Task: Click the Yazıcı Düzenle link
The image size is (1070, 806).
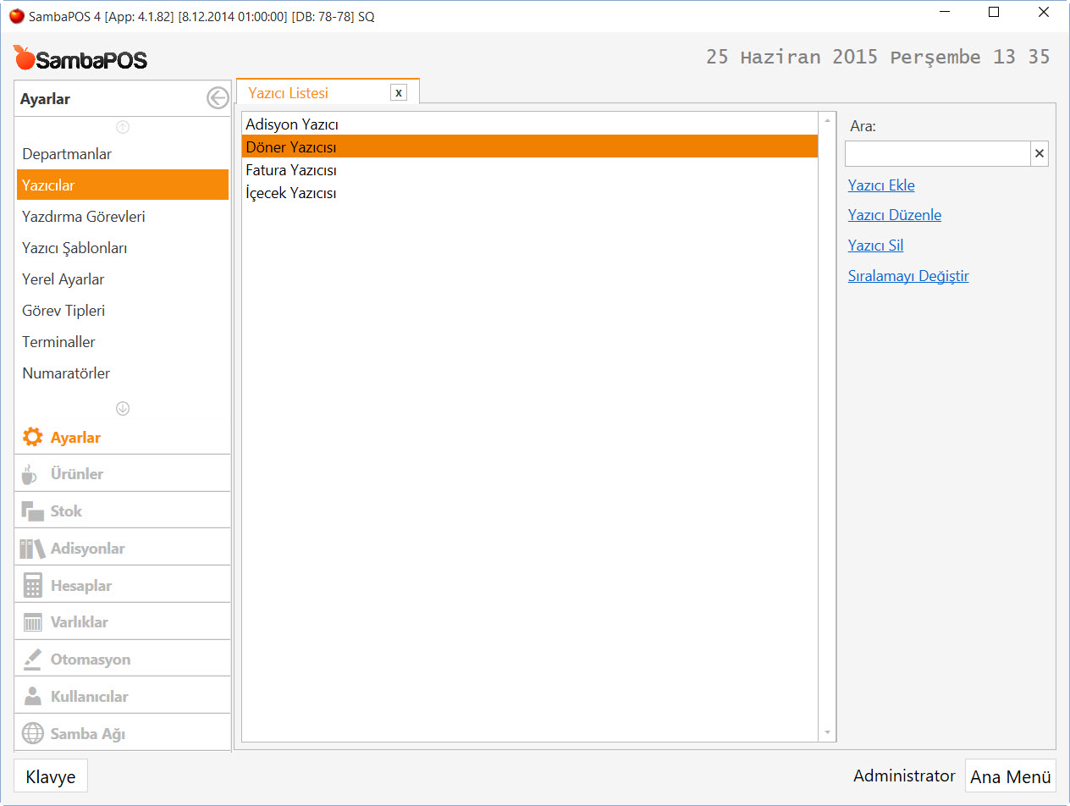Action: [894, 215]
